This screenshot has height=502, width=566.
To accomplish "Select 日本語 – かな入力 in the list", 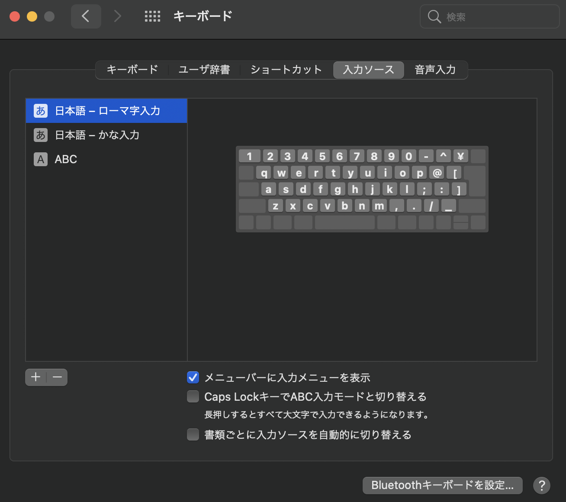I will click(97, 135).
